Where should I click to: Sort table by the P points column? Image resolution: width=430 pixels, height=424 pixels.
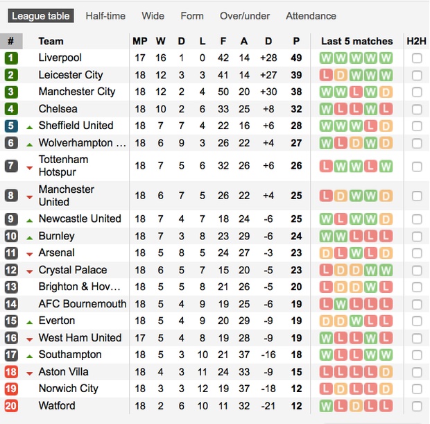pos(297,41)
